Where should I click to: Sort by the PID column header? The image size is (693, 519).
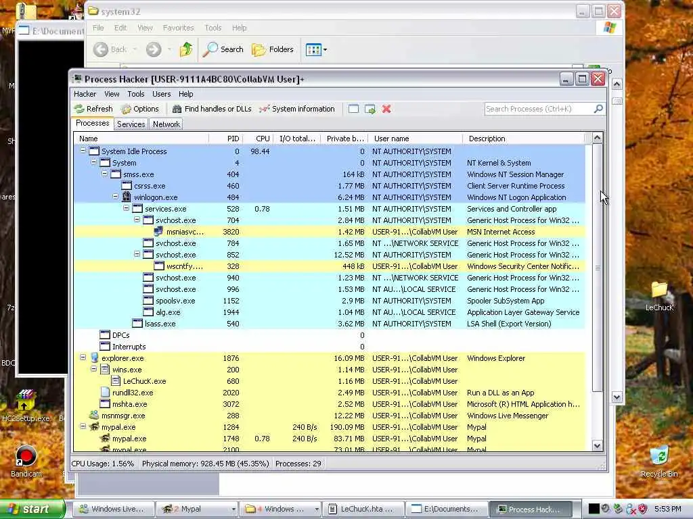coord(226,139)
